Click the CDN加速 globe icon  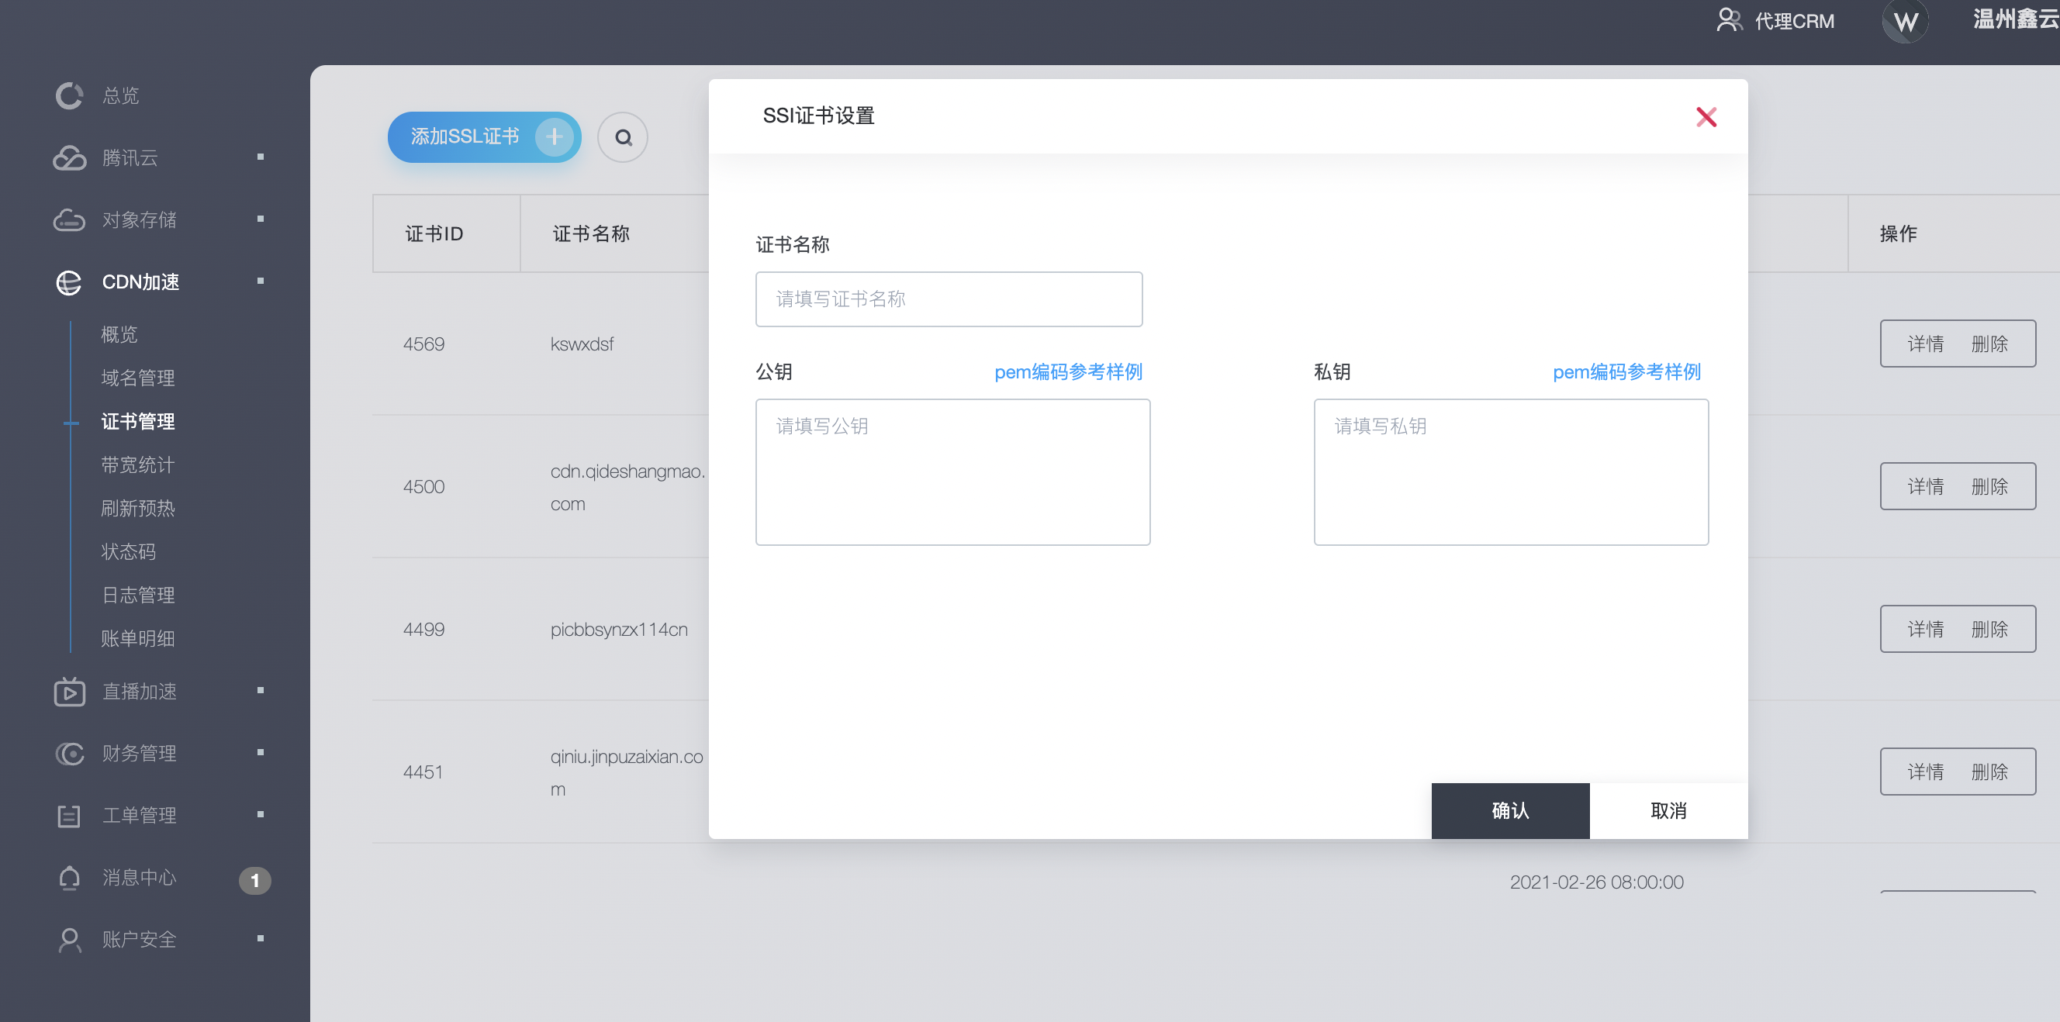70,282
